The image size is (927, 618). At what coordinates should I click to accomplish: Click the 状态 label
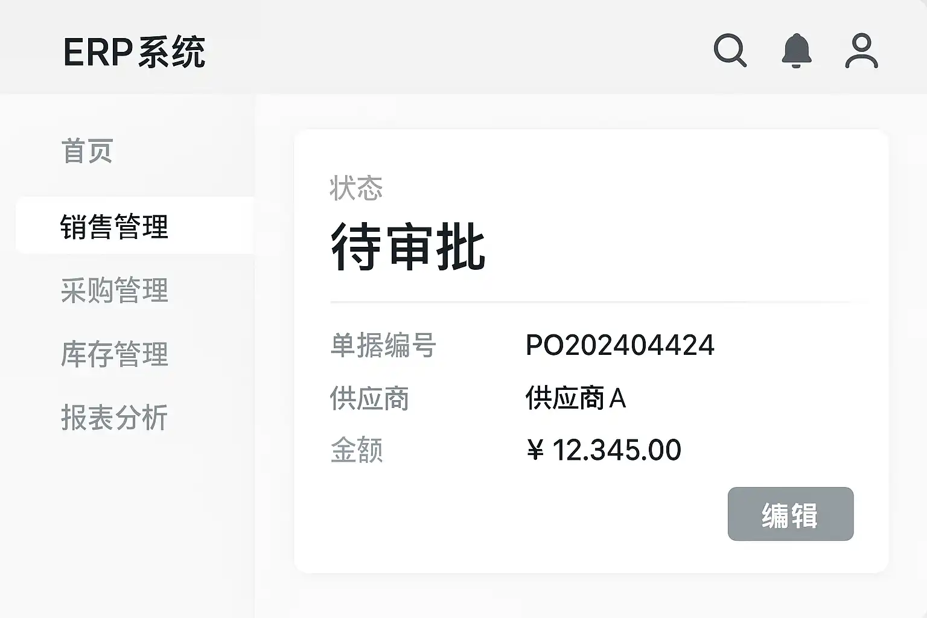pyautogui.click(x=356, y=188)
